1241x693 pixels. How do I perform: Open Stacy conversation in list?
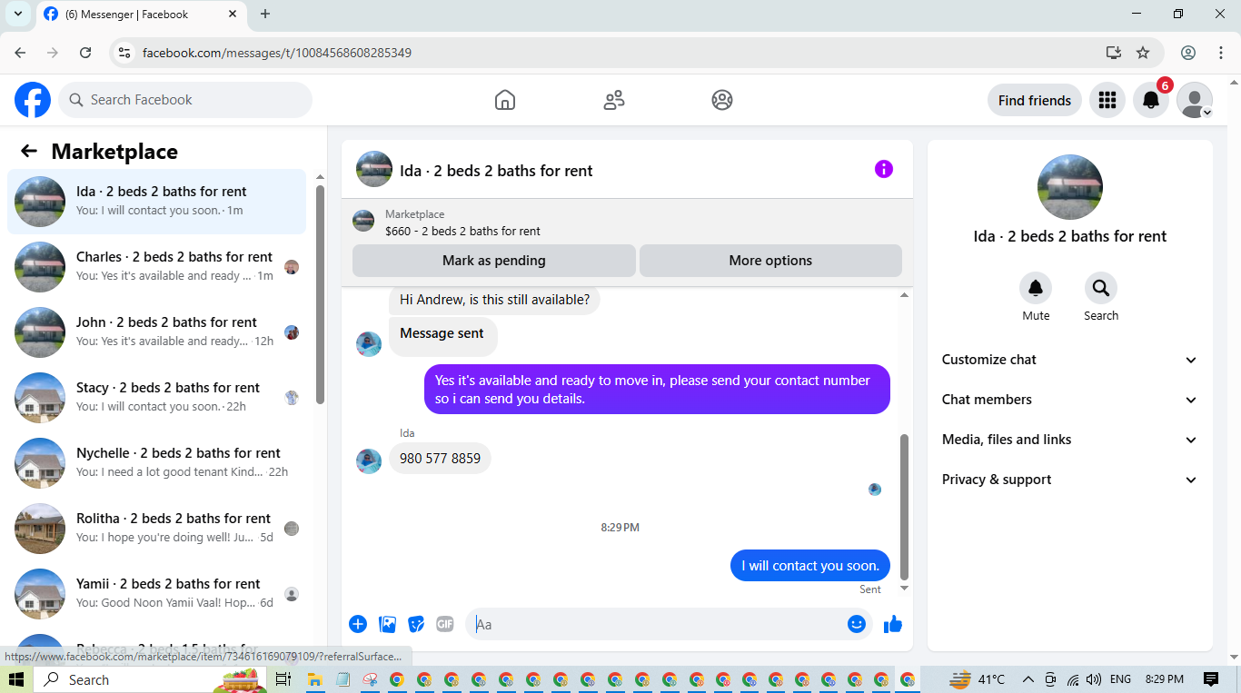click(156, 398)
